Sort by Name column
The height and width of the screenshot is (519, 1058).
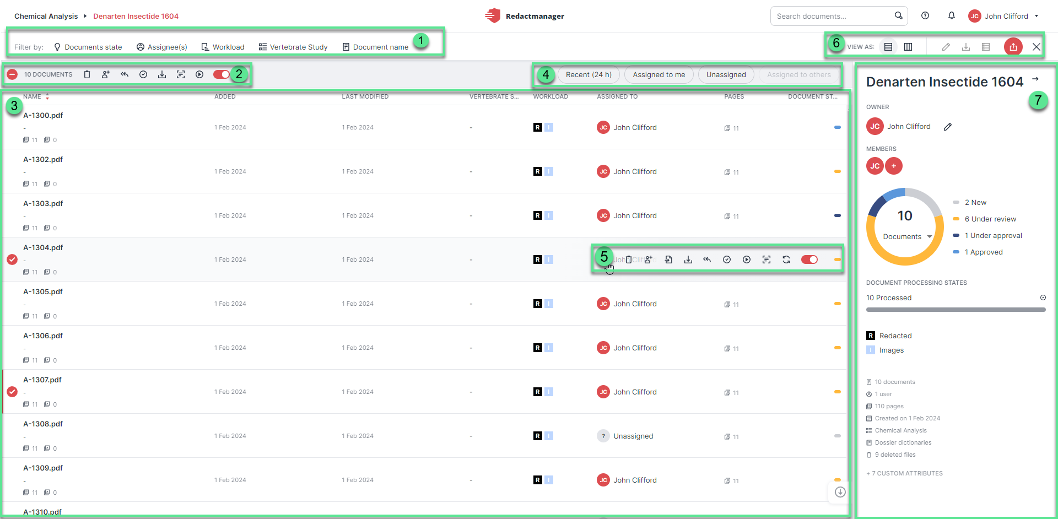pos(36,96)
